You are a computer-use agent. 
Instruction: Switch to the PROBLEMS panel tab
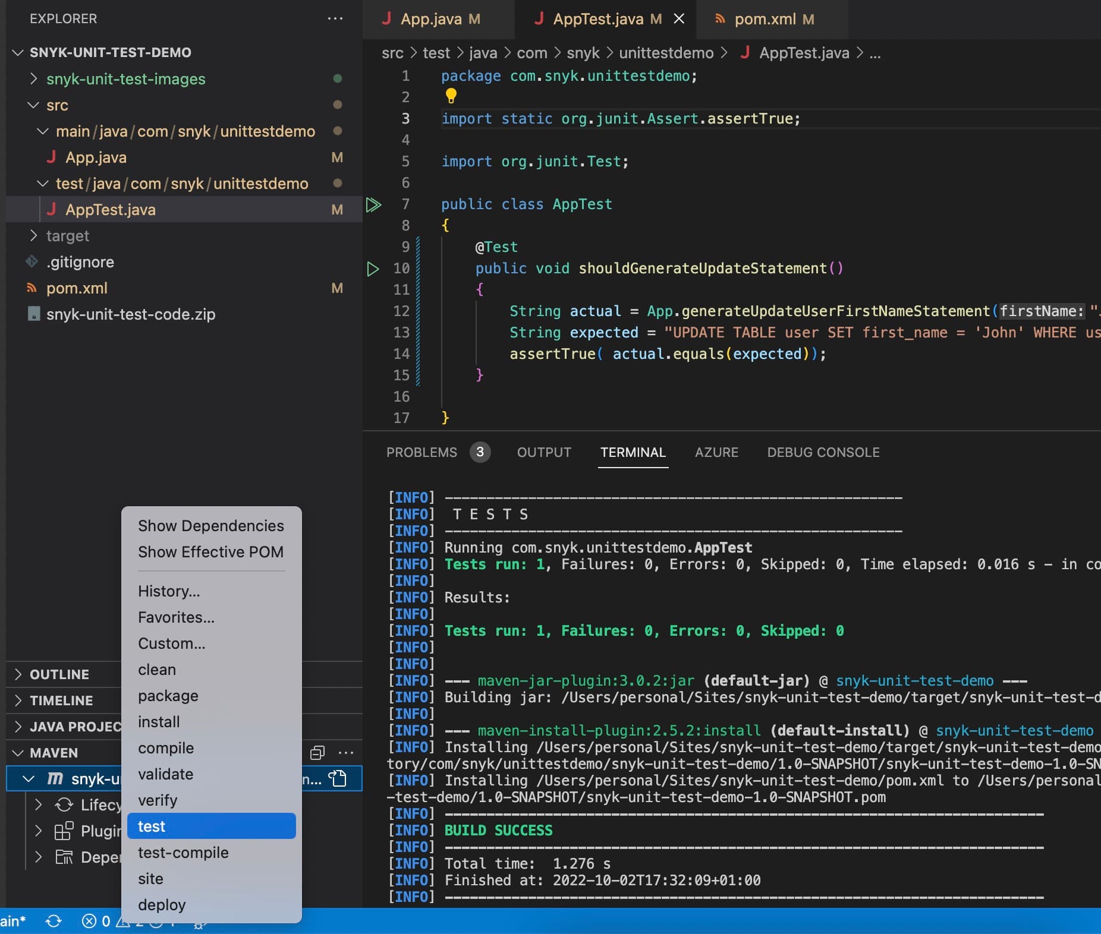(x=421, y=452)
